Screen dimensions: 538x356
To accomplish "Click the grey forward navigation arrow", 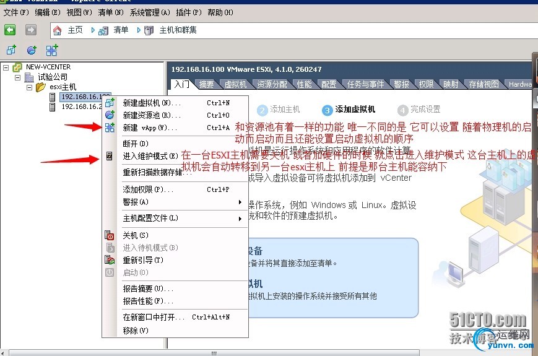I will click(31, 30).
